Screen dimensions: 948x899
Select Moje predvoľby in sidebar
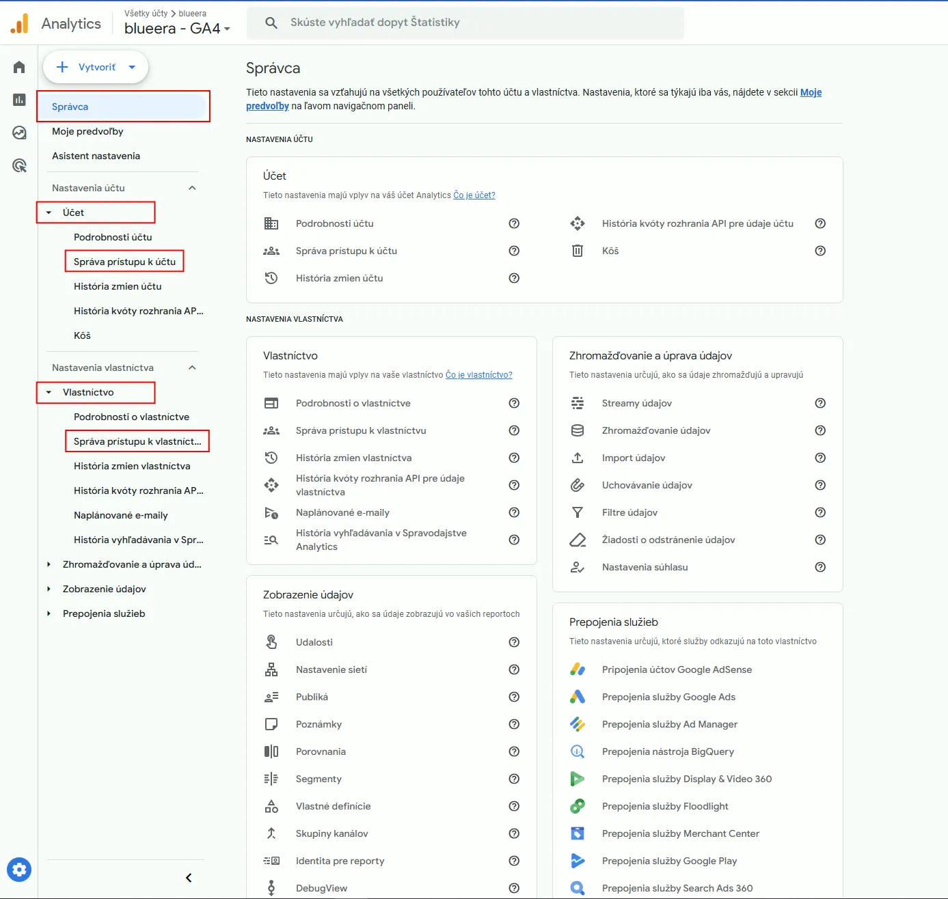click(87, 131)
